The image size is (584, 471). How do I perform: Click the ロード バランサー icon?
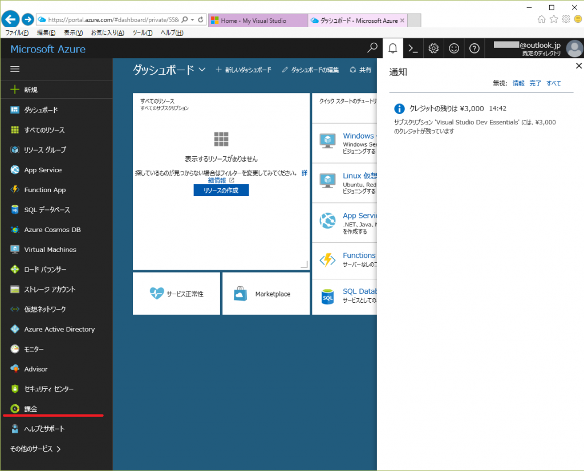(15, 269)
